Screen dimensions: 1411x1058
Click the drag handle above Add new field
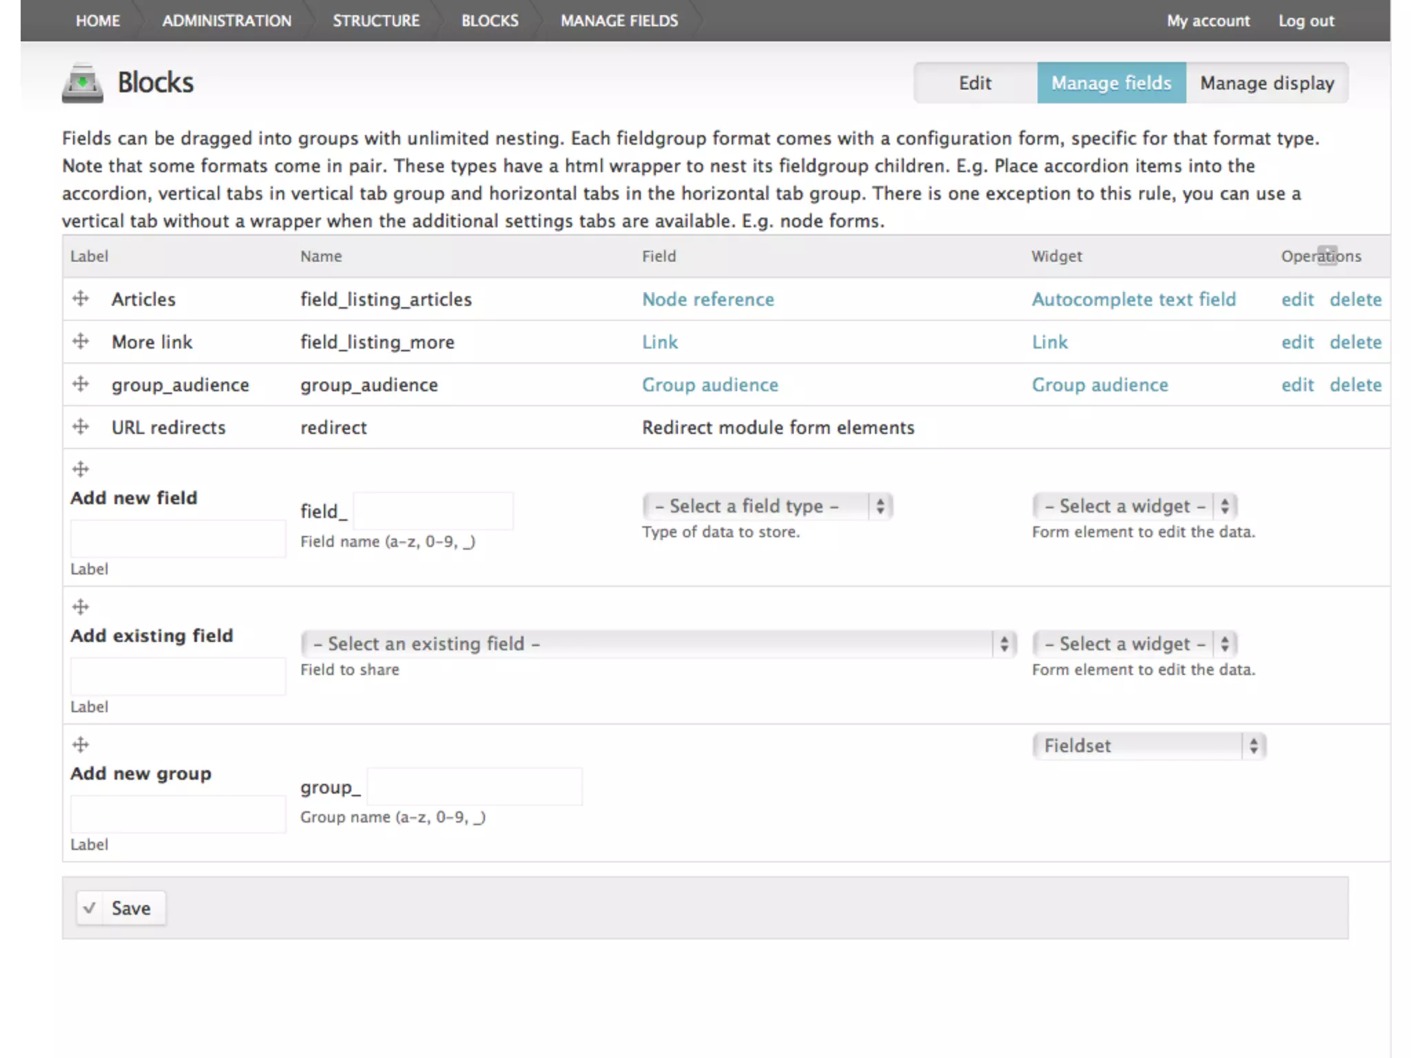(81, 469)
